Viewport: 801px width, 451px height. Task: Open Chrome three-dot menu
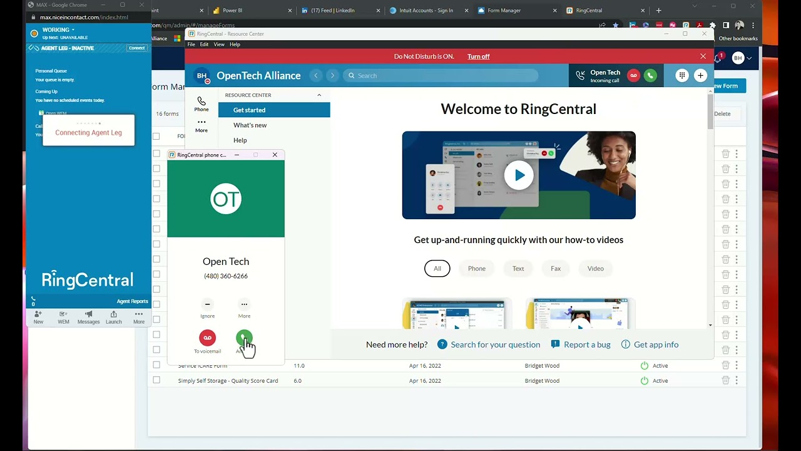tap(753, 26)
